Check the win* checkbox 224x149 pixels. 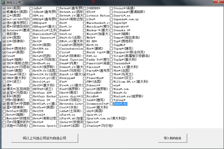(111, 86)
